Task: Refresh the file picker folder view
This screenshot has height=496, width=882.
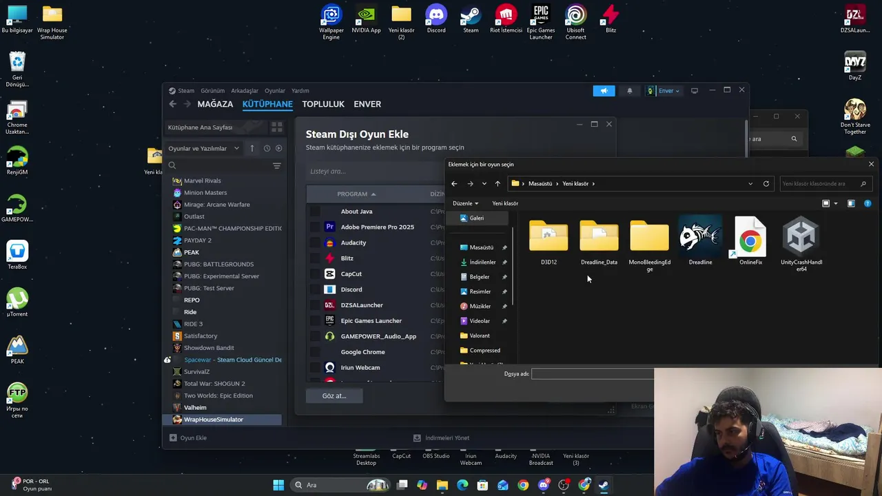Action: (766, 184)
